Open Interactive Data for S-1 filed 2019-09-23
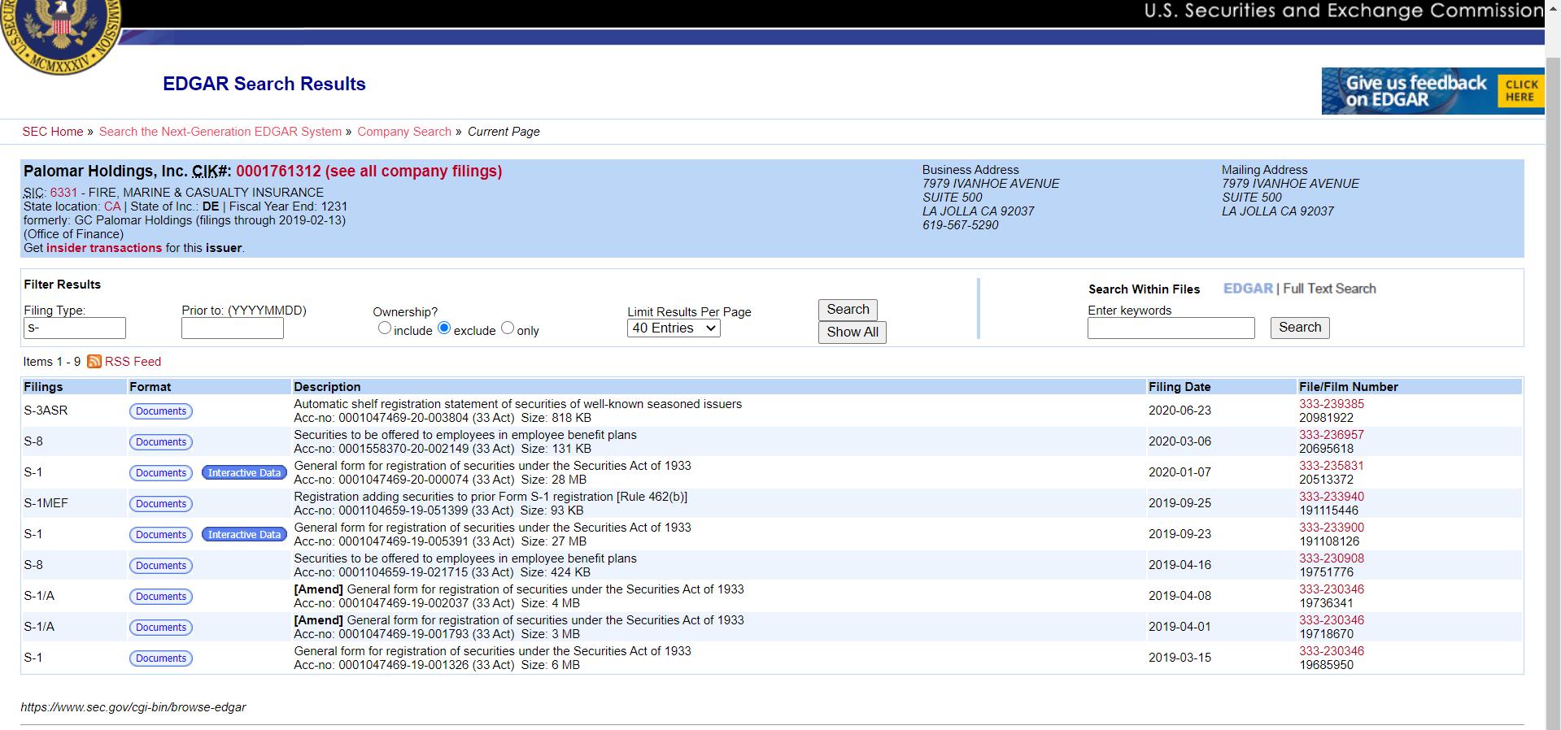Image resolution: width=1561 pixels, height=730 pixels. [244, 535]
